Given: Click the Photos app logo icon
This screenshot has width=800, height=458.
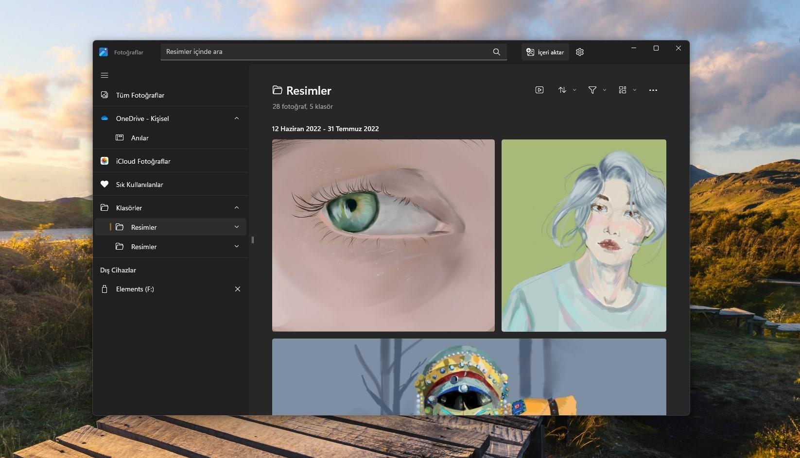Looking at the screenshot, I should [x=104, y=52].
